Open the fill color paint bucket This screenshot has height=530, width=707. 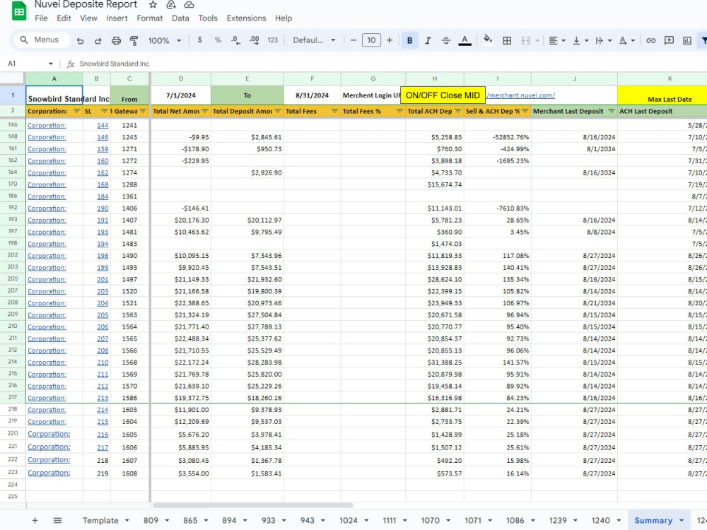(487, 40)
